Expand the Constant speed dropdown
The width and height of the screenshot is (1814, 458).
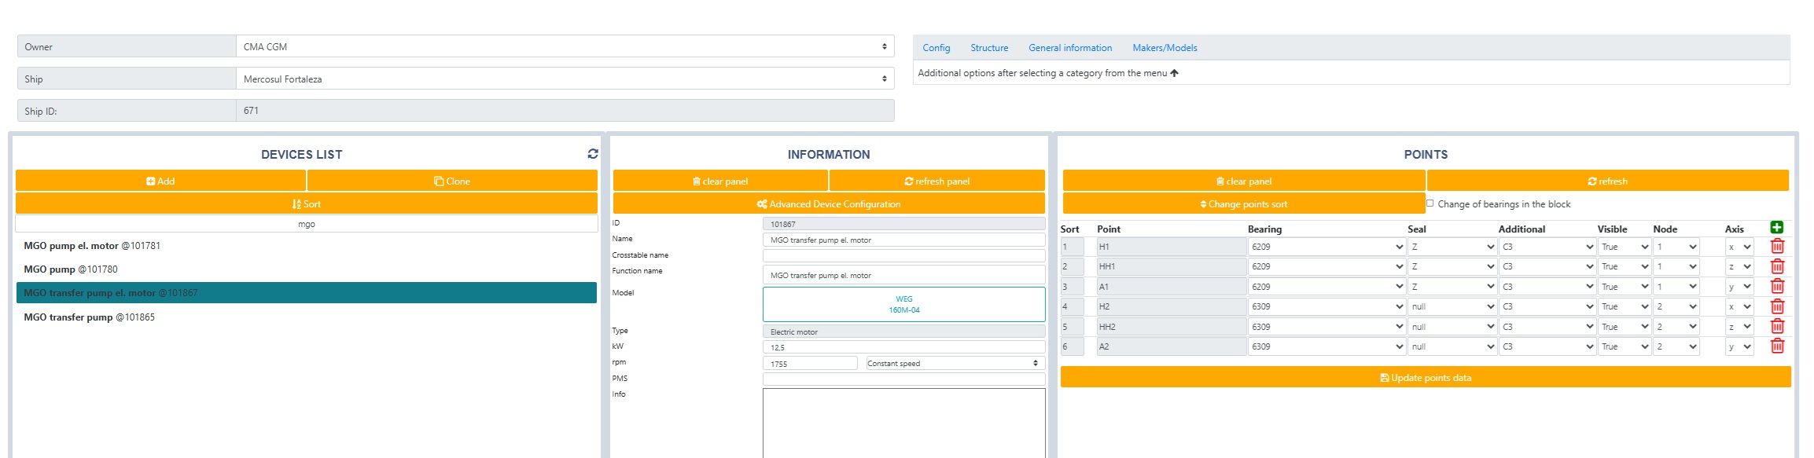pyautogui.click(x=952, y=363)
